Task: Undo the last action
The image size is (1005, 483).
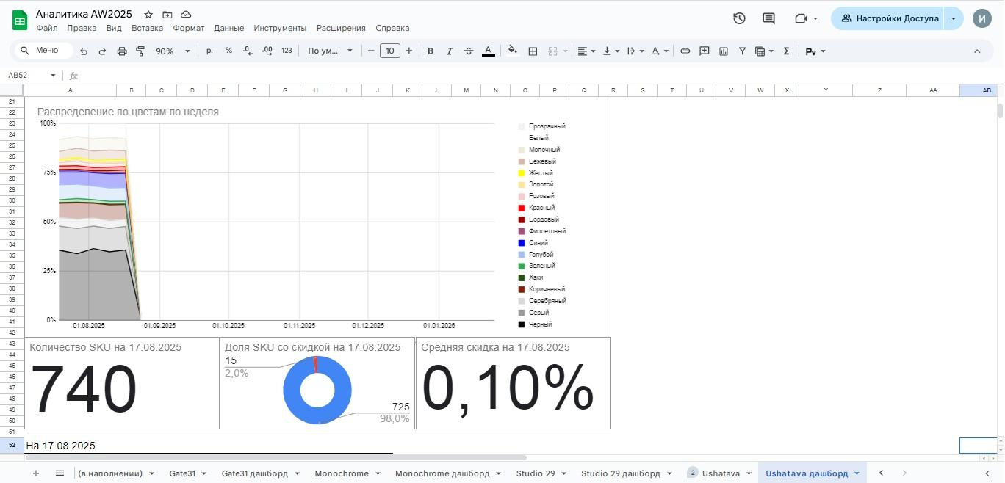Action: point(84,51)
